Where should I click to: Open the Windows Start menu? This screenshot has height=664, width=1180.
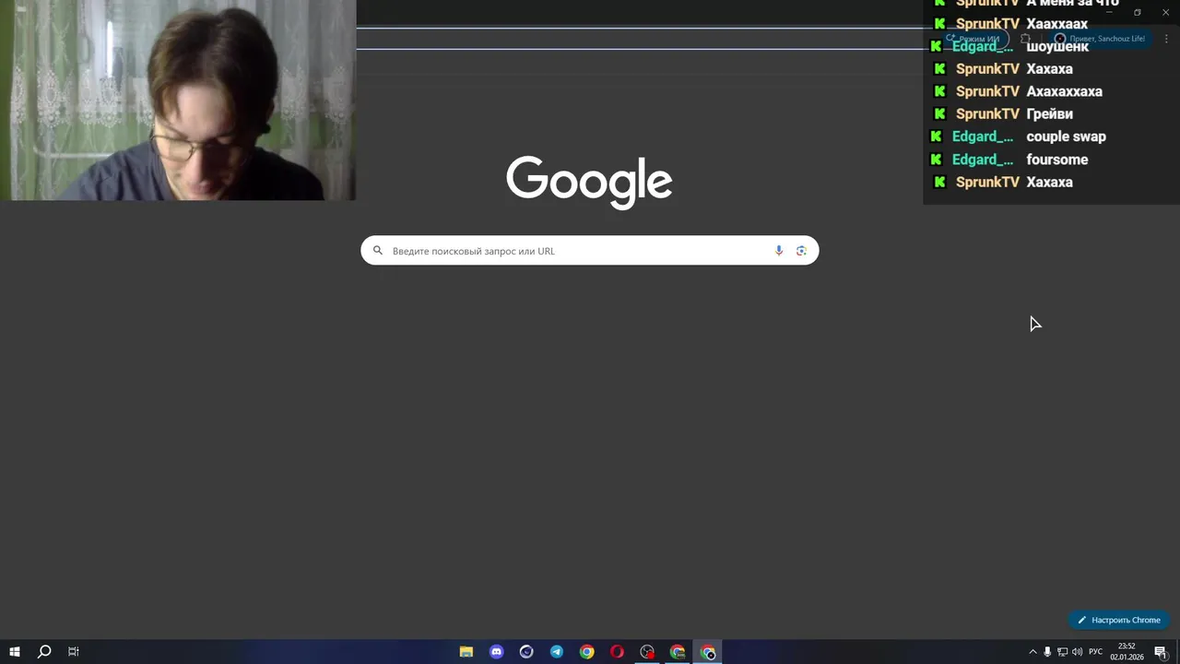(15, 652)
